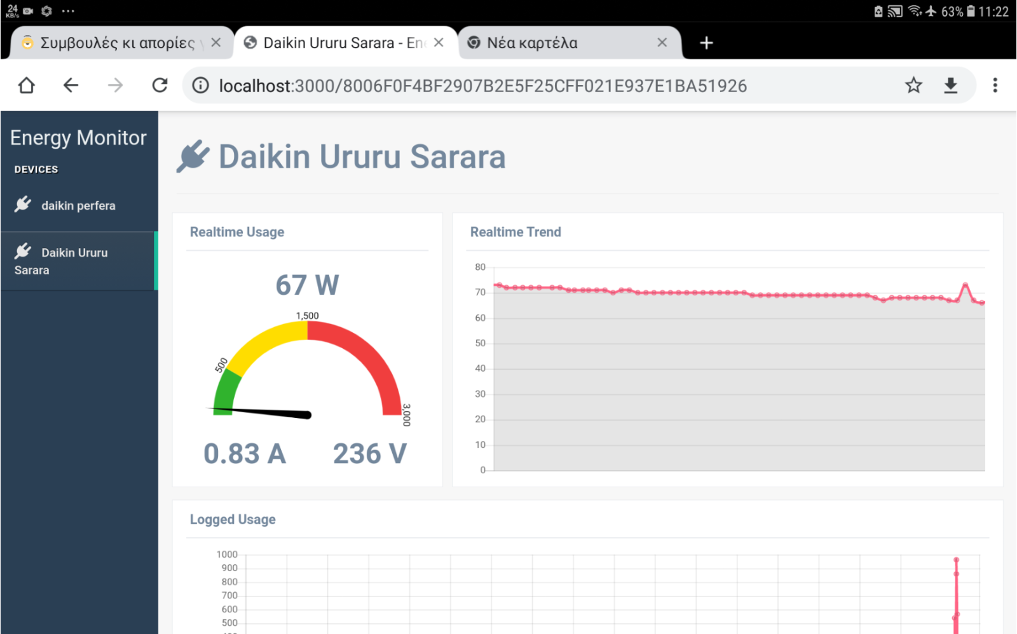Open the daikin perfera device
This screenshot has width=1017, height=634.
tap(78, 205)
